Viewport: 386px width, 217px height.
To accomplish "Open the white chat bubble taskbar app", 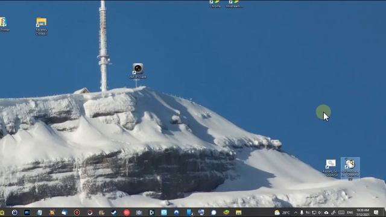I will tap(214, 212).
